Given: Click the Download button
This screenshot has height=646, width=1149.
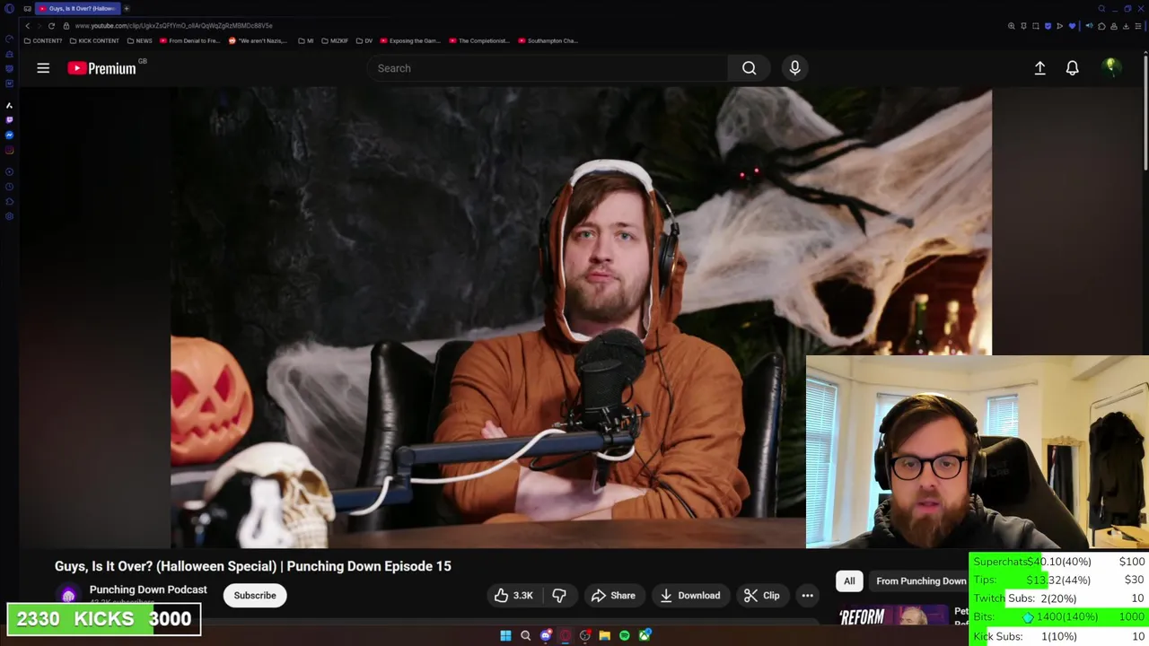Looking at the screenshot, I should pyautogui.click(x=690, y=595).
